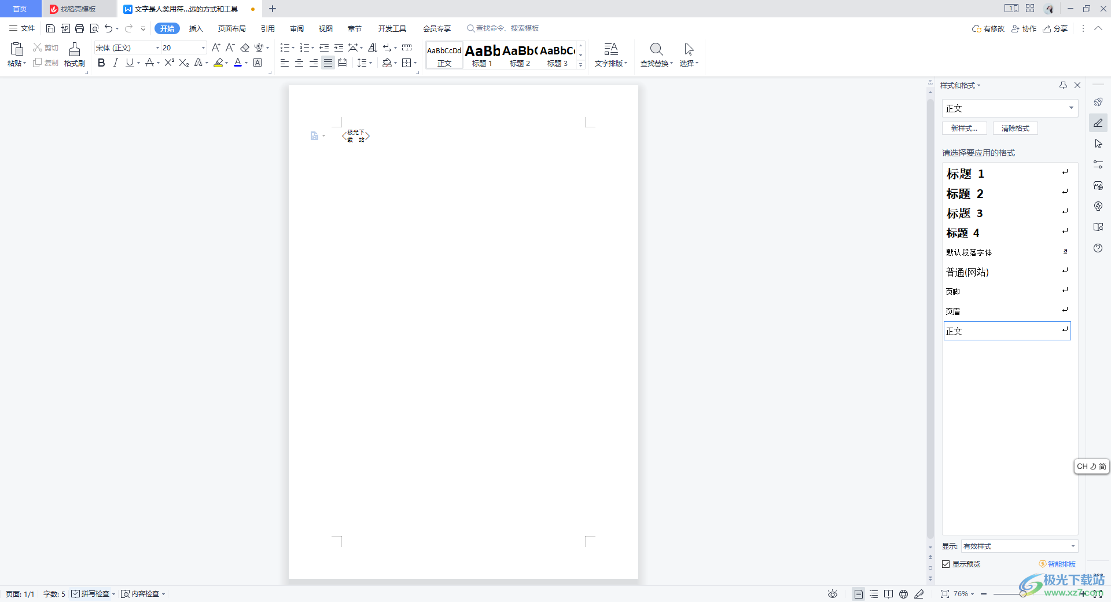
Task: Open the help question-mark sidebar icon
Action: coord(1098,248)
